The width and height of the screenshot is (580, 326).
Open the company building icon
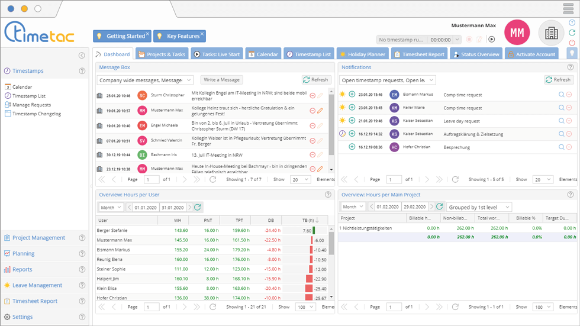pos(551,34)
